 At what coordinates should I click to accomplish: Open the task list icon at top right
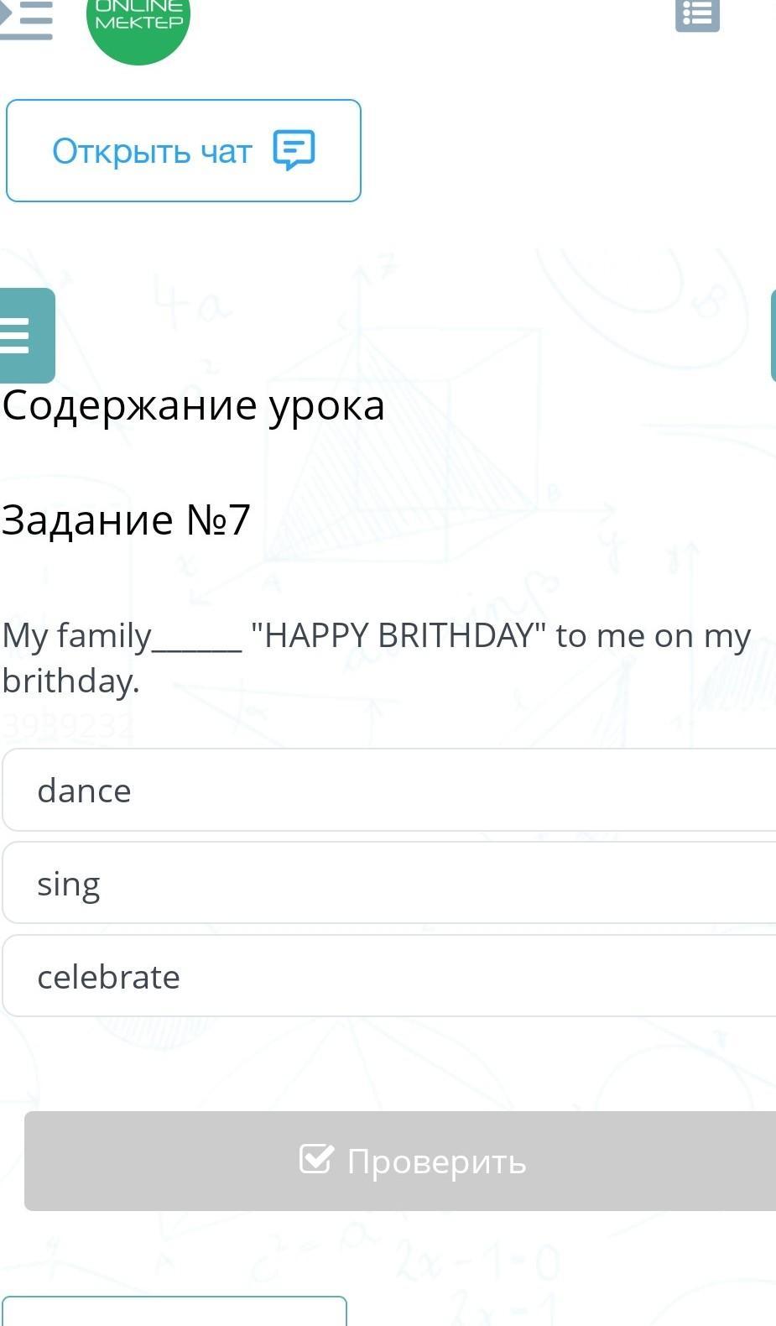[697, 15]
